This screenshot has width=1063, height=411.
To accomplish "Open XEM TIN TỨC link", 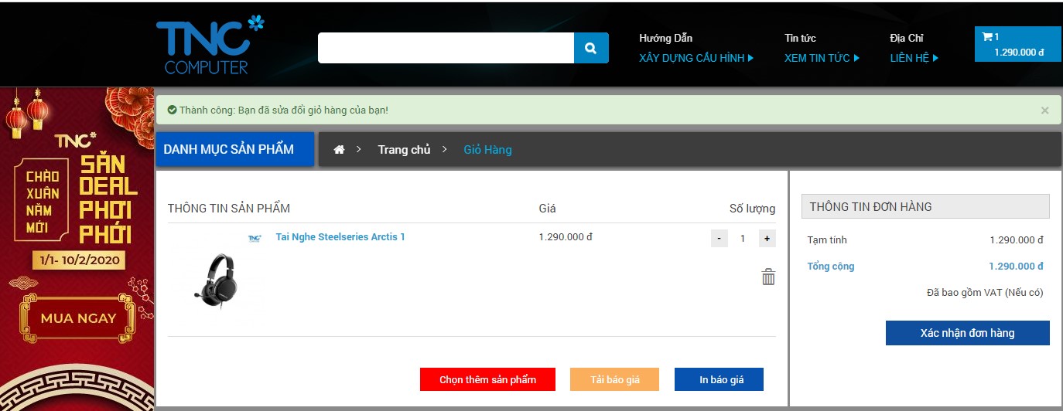I will coord(822,58).
